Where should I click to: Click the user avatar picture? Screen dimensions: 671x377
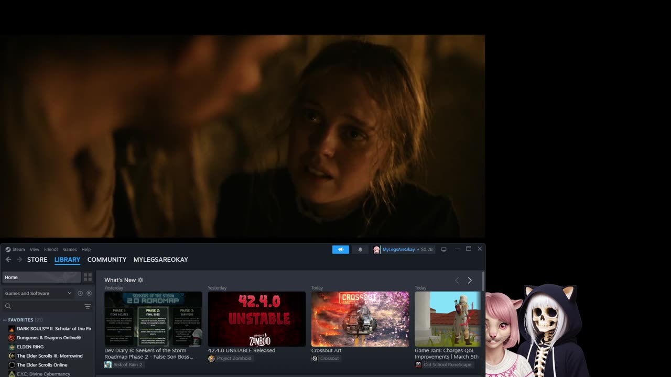click(x=376, y=249)
